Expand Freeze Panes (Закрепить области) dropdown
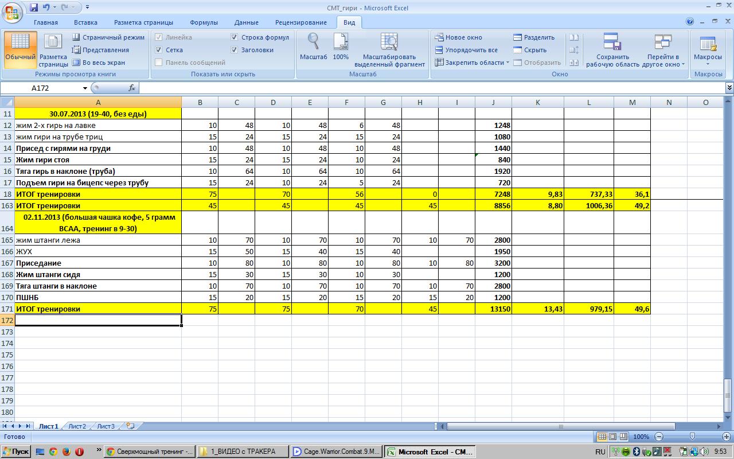 click(x=472, y=63)
